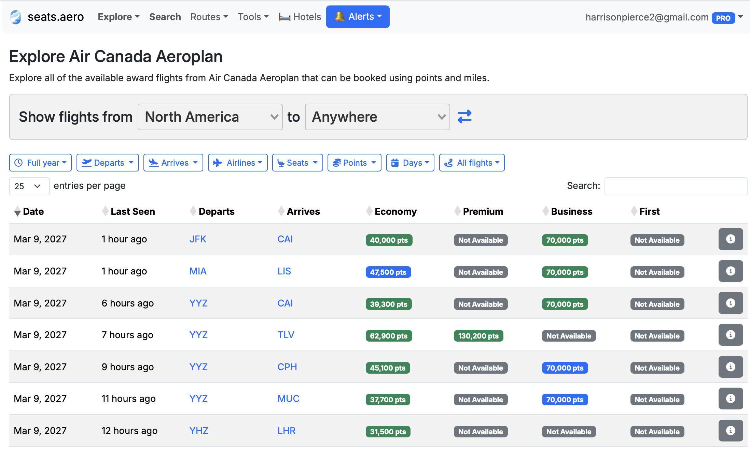Open MUC arrival airport link

pyautogui.click(x=288, y=399)
